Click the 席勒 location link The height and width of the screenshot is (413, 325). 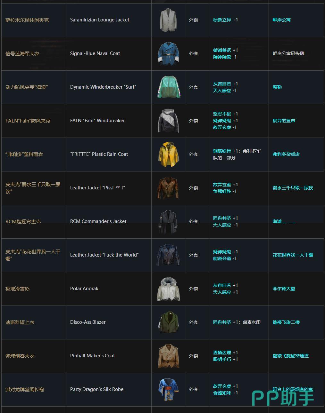[277, 87]
